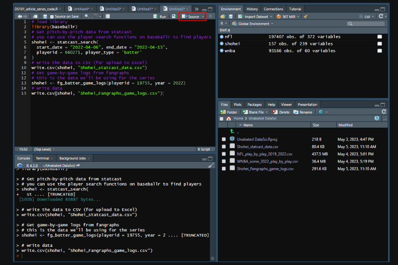Create a new Folder in Files
Viewport: 398px width, 265px height.
point(229,112)
